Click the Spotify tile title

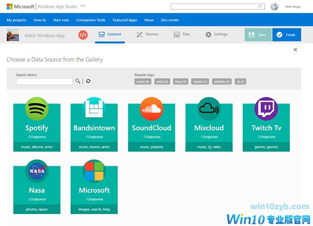pyautogui.click(x=37, y=128)
